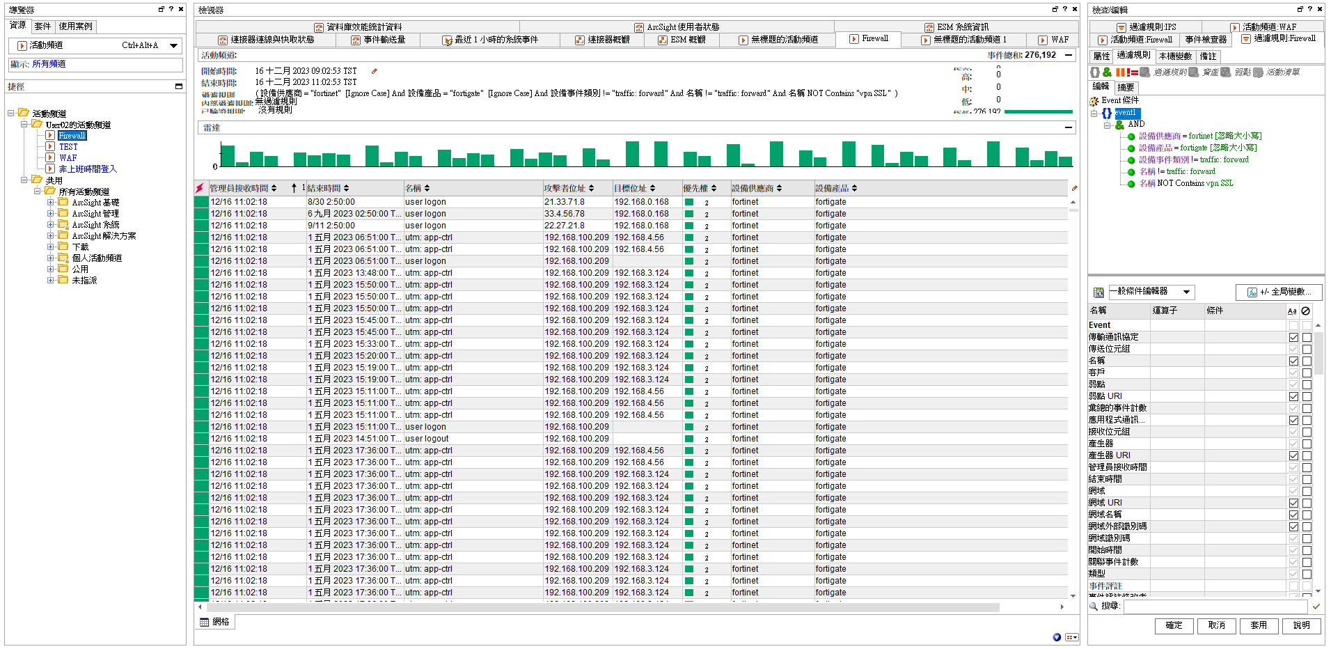Toggle case checkbox for 網域名稱 row
The image size is (1331, 649).
click(x=1293, y=515)
